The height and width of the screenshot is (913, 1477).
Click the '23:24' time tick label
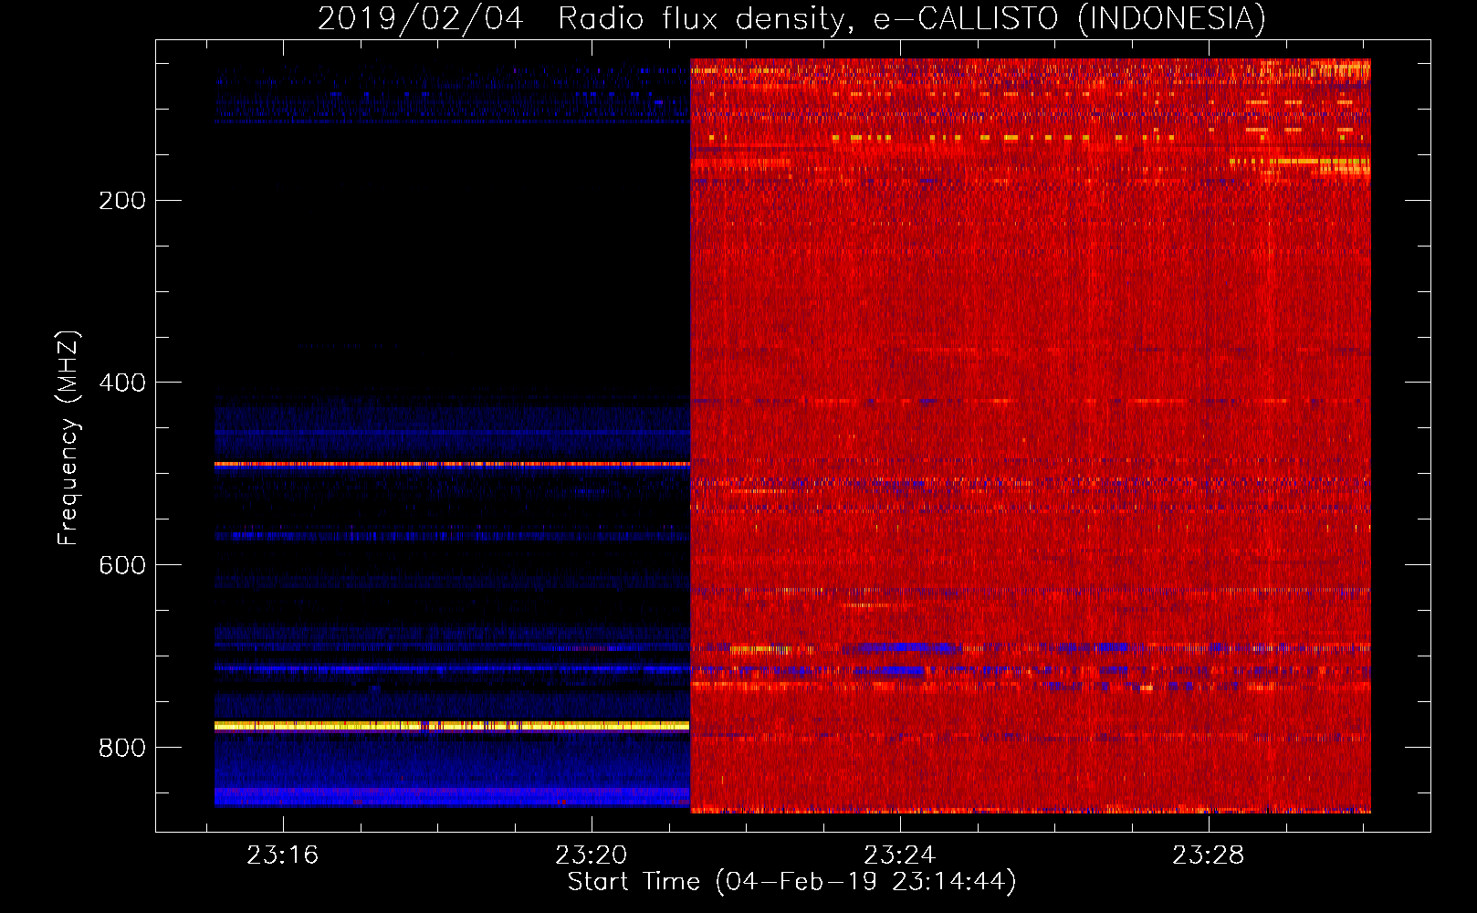click(x=900, y=855)
